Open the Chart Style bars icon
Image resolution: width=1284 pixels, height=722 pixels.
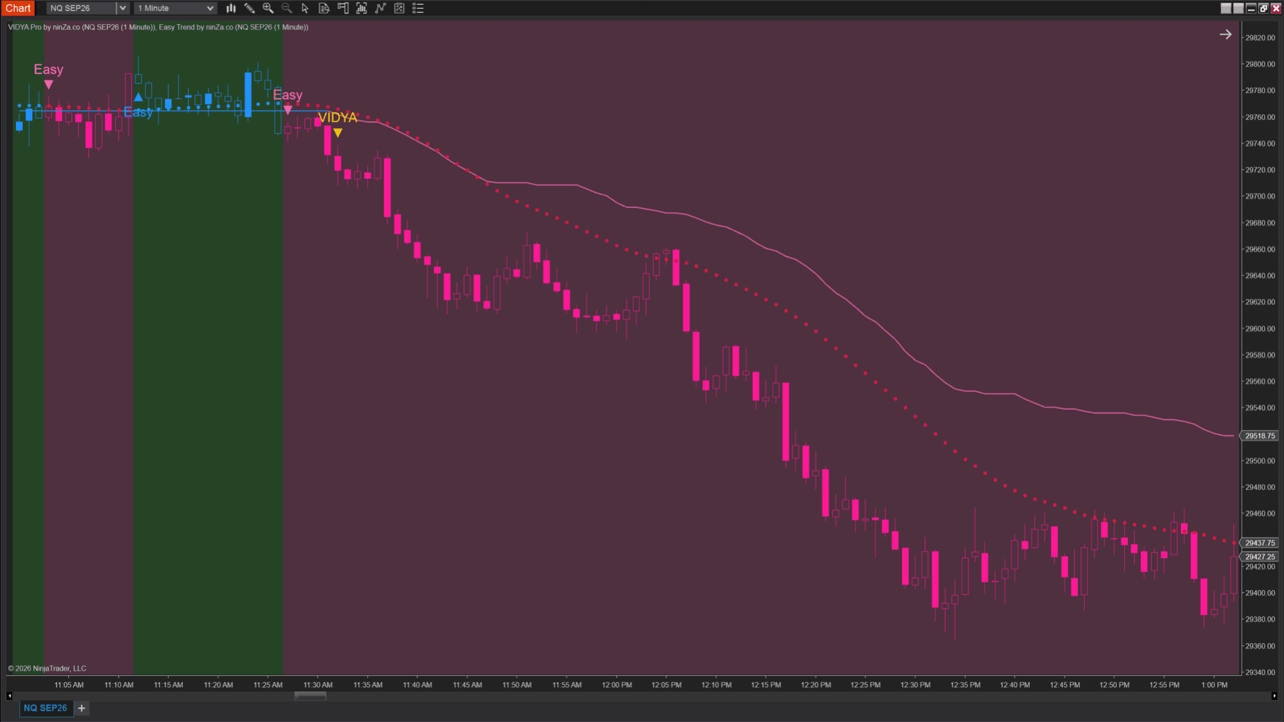(x=231, y=8)
